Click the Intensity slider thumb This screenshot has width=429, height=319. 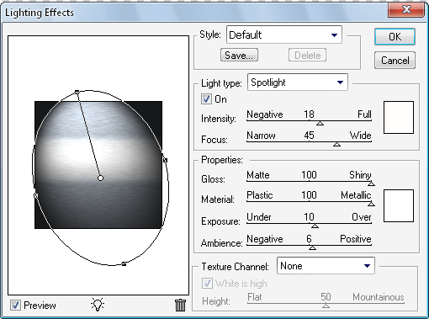(x=320, y=123)
